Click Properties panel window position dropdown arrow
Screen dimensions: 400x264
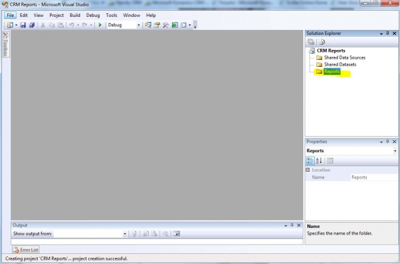[x=381, y=142]
